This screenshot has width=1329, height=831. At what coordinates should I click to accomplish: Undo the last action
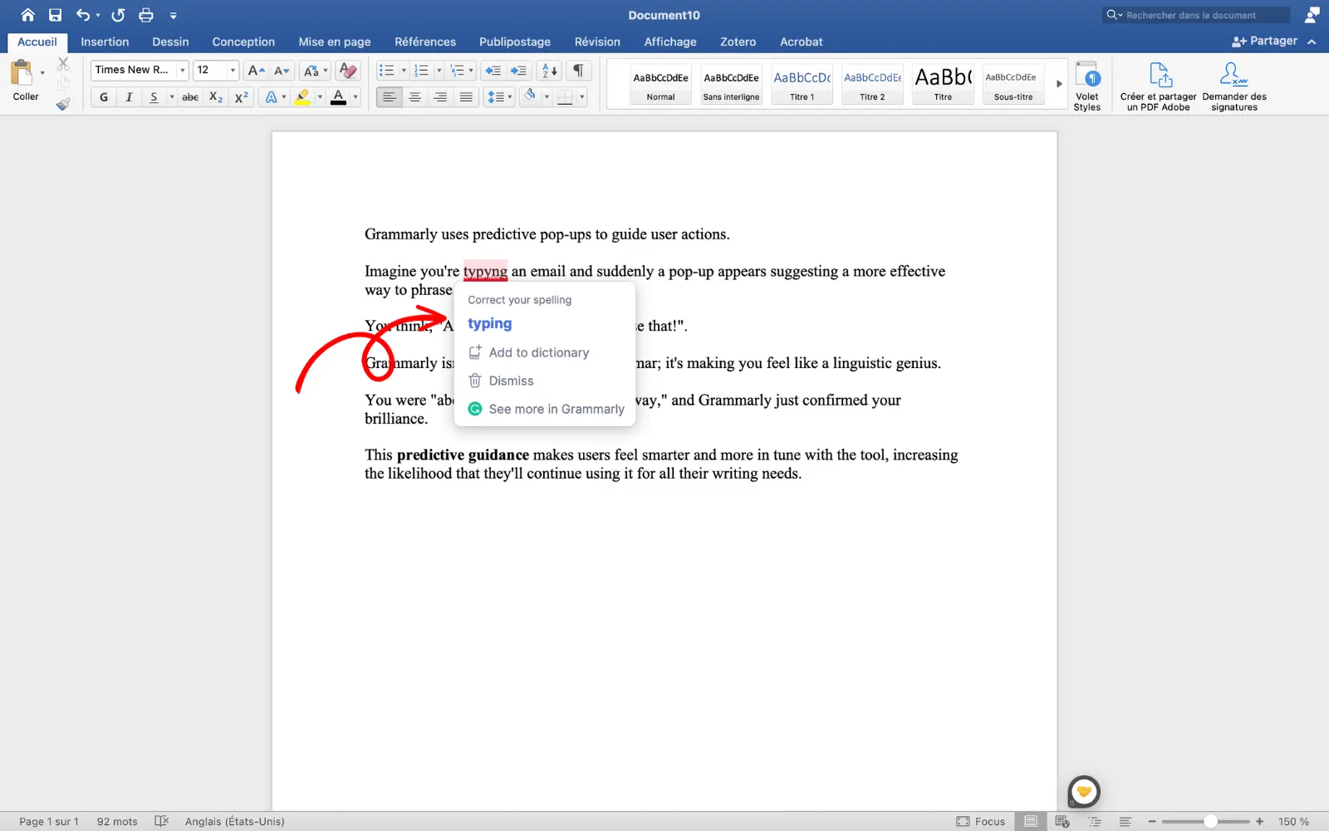tap(82, 15)
